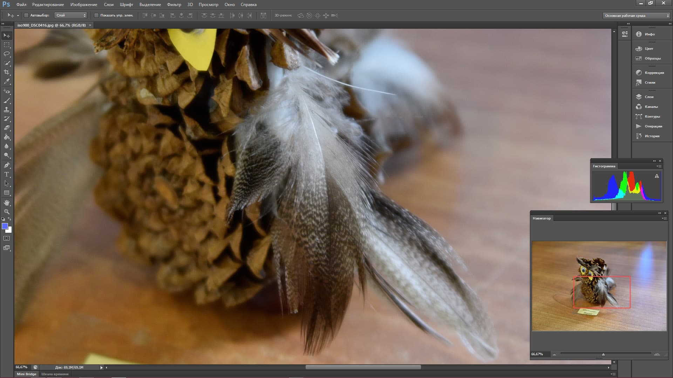Screen dimensions: 673x378
Task: Select the Lasso tool
Action: [7, 54]
